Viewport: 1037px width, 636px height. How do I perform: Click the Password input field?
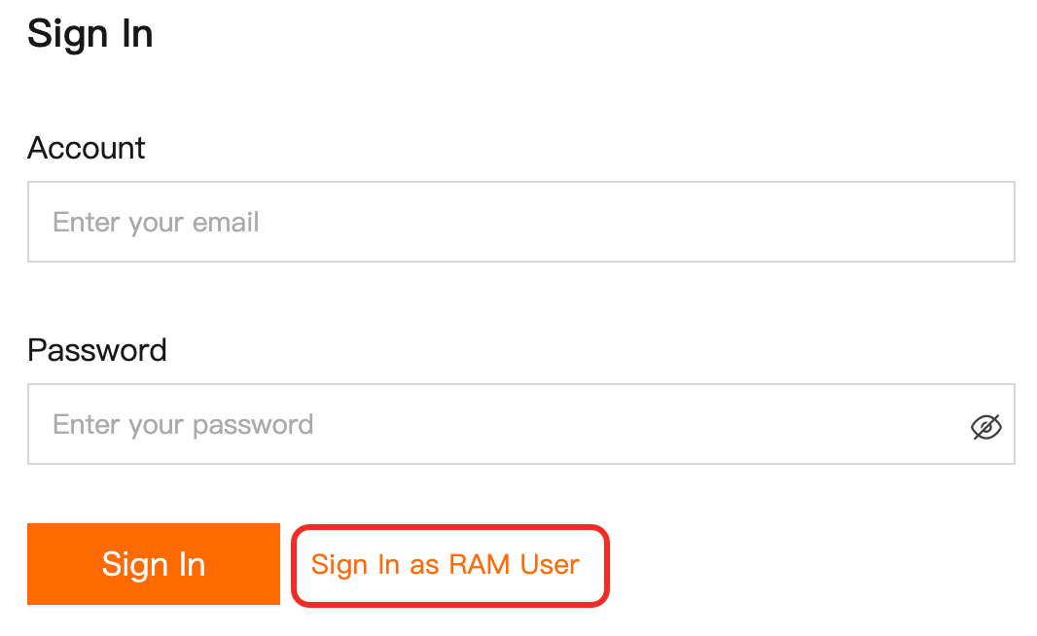tap(496, 424)
